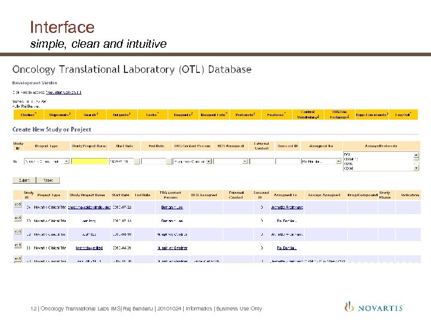The image size is (431, 323).
Task: Click the Create New Study or Project heading
Action: (51, 129)
